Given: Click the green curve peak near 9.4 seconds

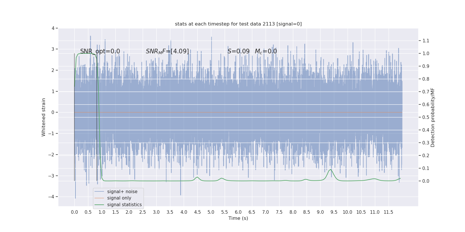Looking at the screenshot, I should click(330, 169).
